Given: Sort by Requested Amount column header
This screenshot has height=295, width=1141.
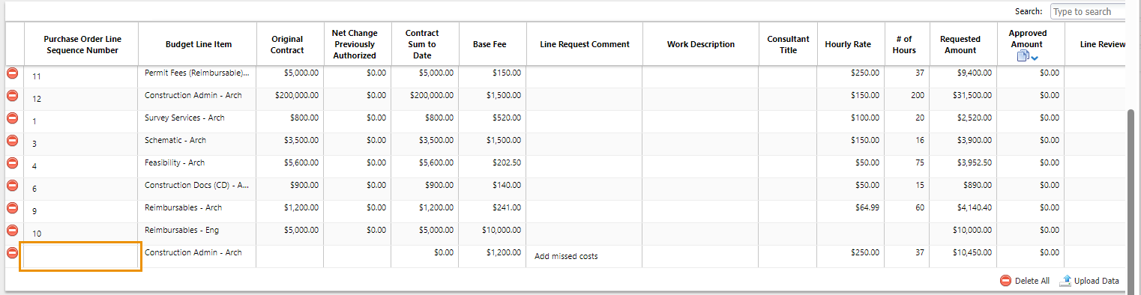Looking at the screenshot, I should pos(960,44).
